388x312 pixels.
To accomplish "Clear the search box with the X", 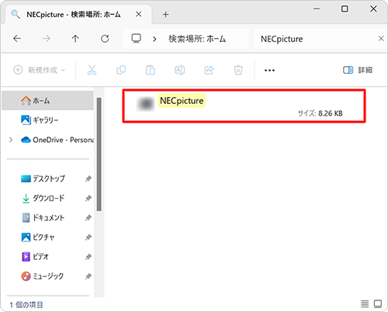I will (381, 39).
